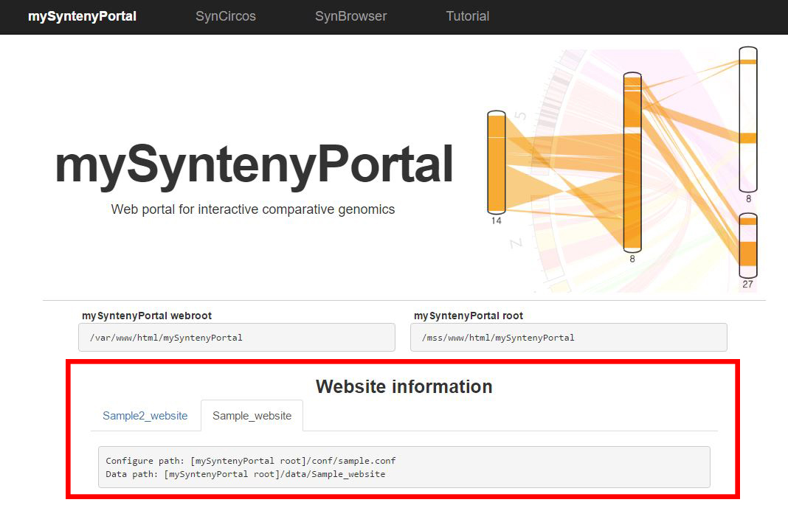Image resolution: width=788 pixels, height=508 pixels.
Task: Switch to the Sample2_website tab
Action: point(145,416)
